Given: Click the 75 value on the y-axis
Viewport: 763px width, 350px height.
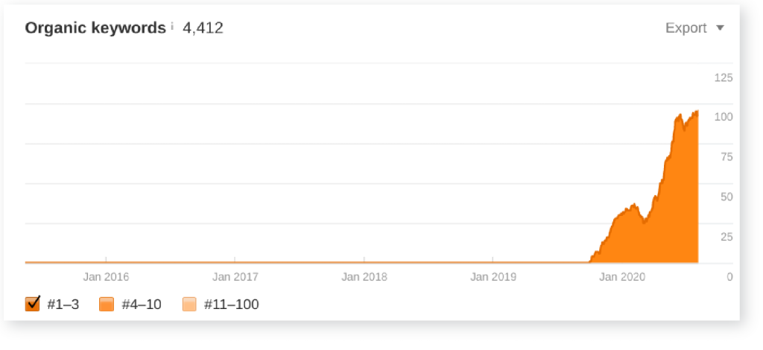Looking at the screenshot, I should tap(726, 157).
